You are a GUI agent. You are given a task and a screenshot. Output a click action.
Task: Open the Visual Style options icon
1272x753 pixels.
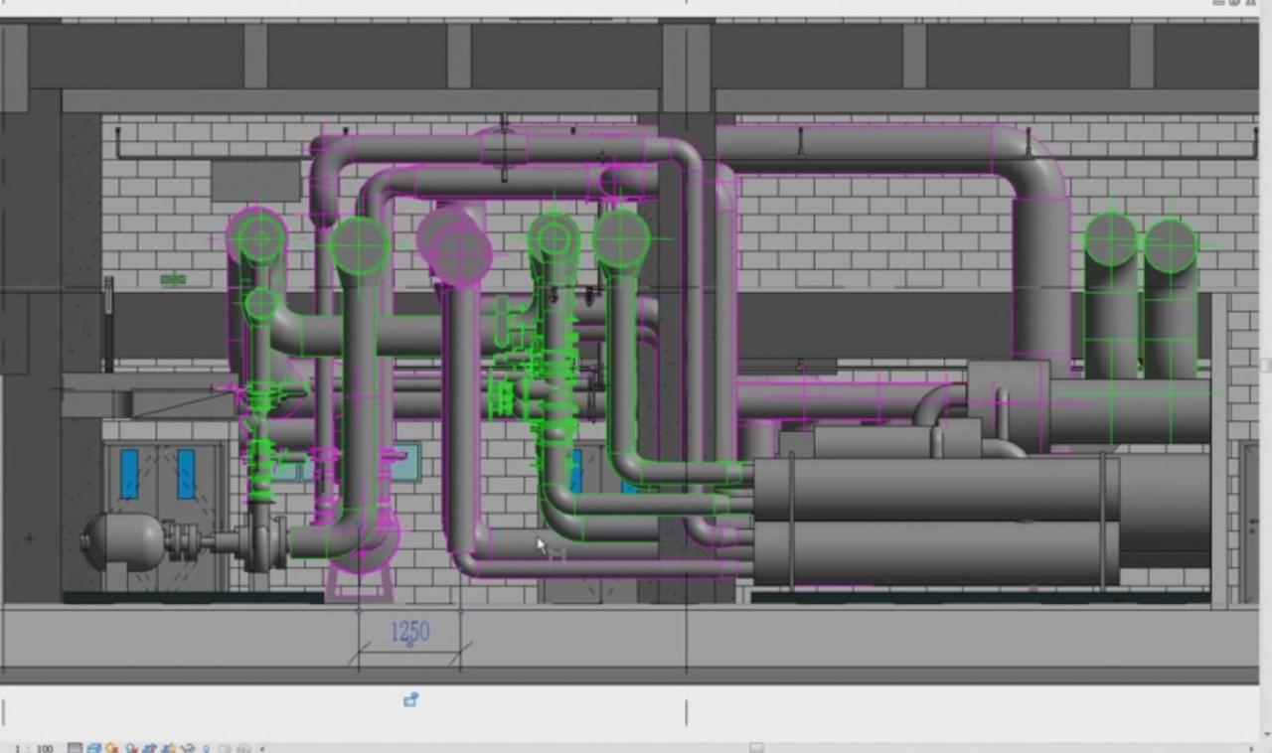(94, 748)
